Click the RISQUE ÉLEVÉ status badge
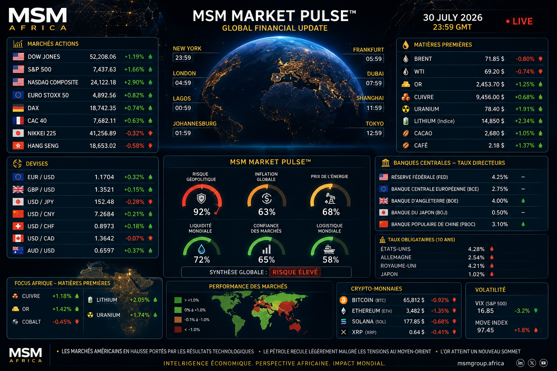The width and height of the screenshot is (557, 371). click(295, 272)
